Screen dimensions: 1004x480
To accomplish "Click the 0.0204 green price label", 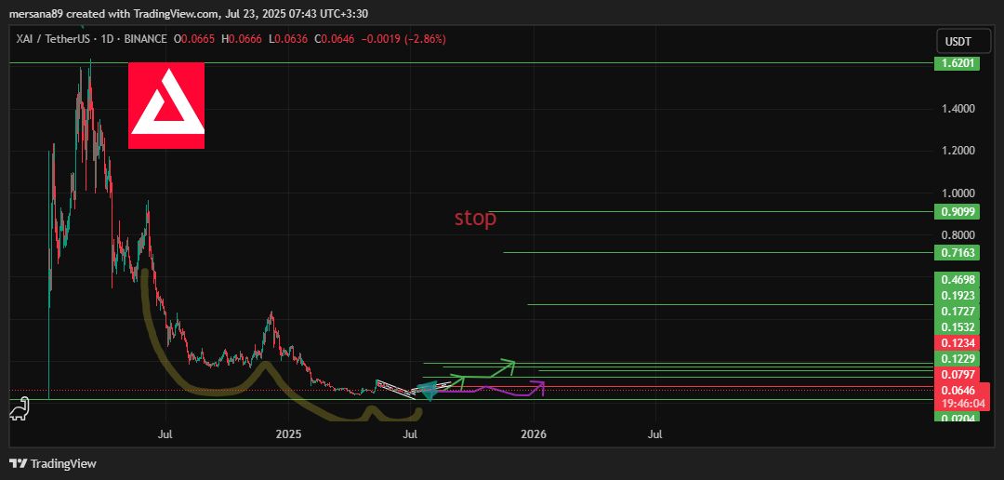I will [958, 417].
